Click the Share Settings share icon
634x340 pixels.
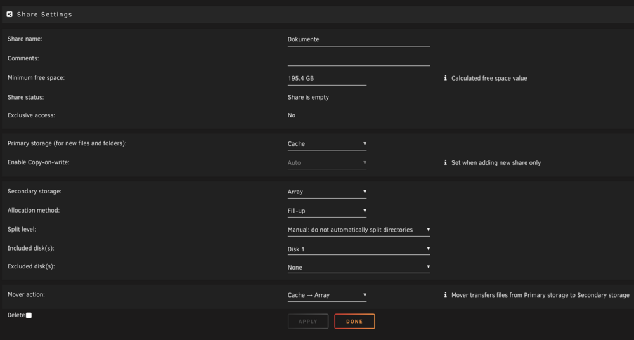pos(10,14)
